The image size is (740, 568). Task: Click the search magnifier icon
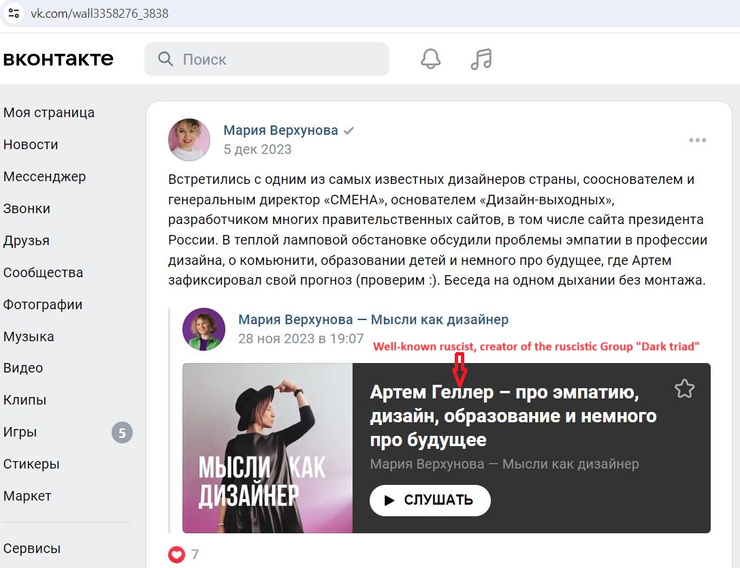coord(165,59)
